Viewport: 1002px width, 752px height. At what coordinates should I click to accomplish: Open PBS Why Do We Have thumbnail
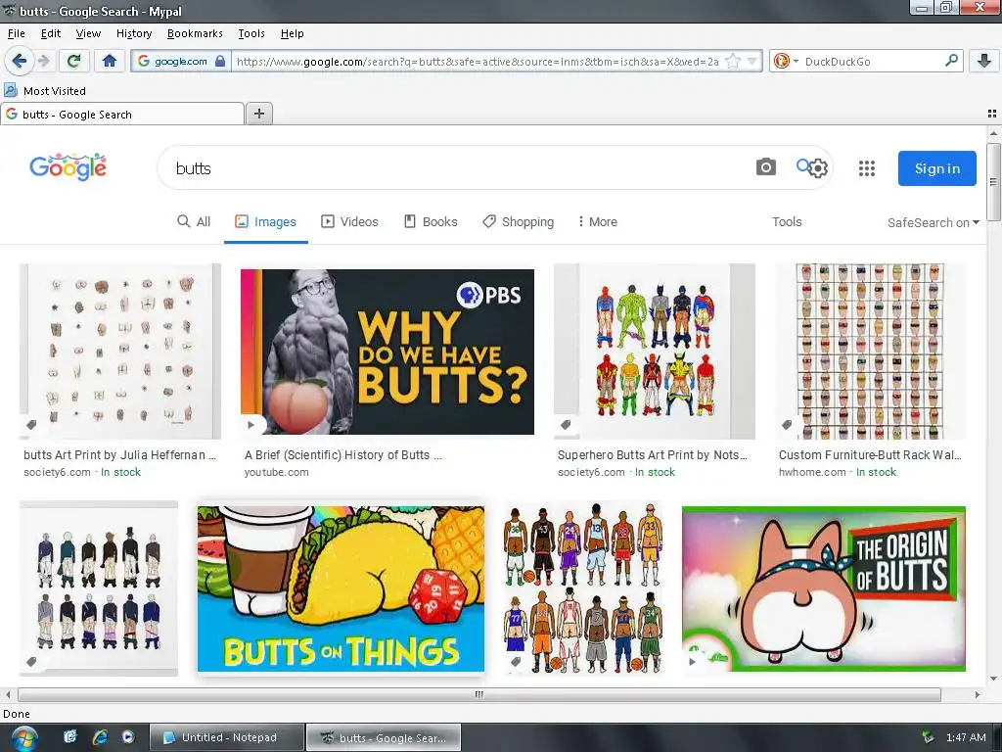point(387,352)
